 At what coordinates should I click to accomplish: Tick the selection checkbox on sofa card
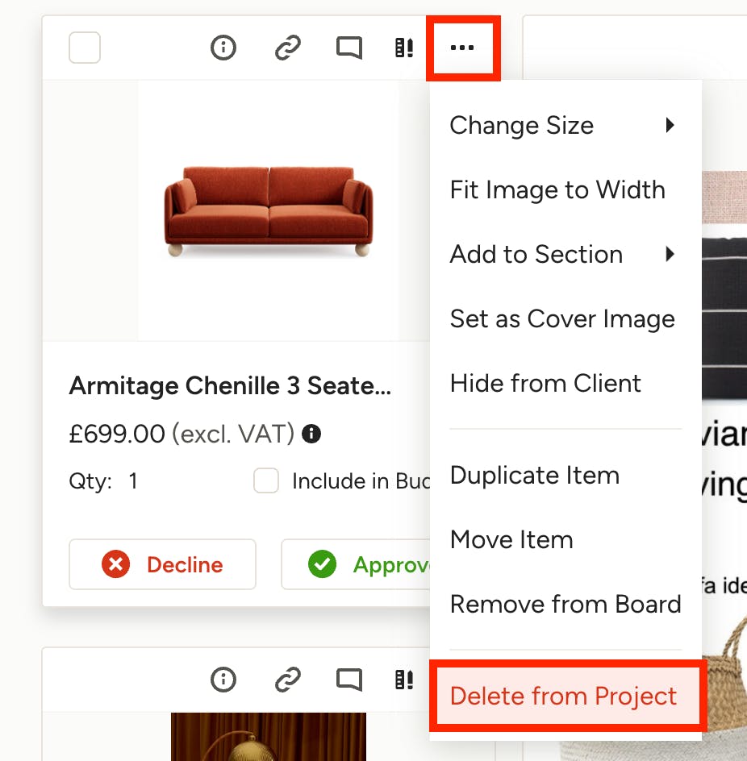pos(85,48)
